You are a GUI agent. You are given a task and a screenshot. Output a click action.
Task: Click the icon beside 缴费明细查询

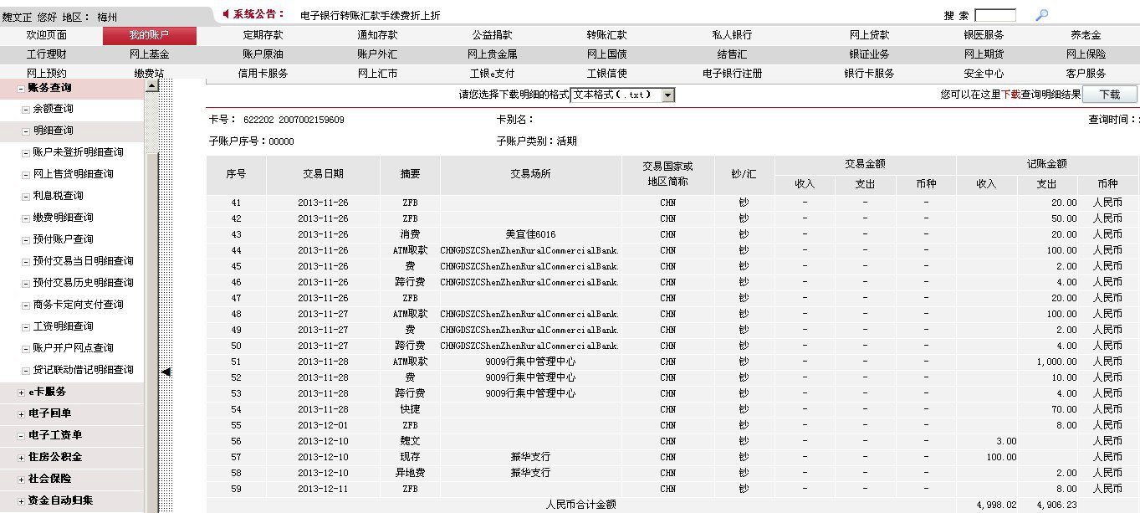26,218
